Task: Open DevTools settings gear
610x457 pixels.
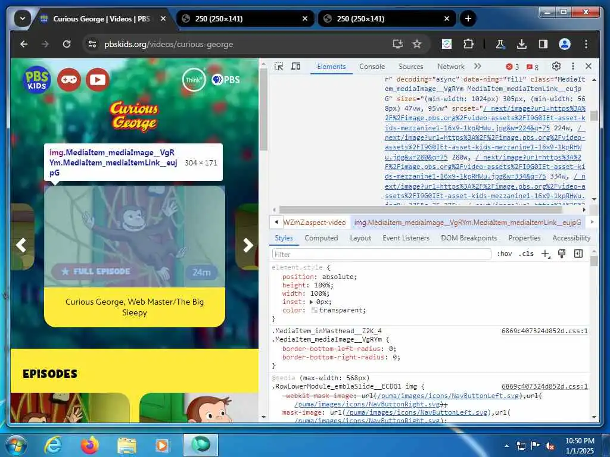Action: pos(556,67)
